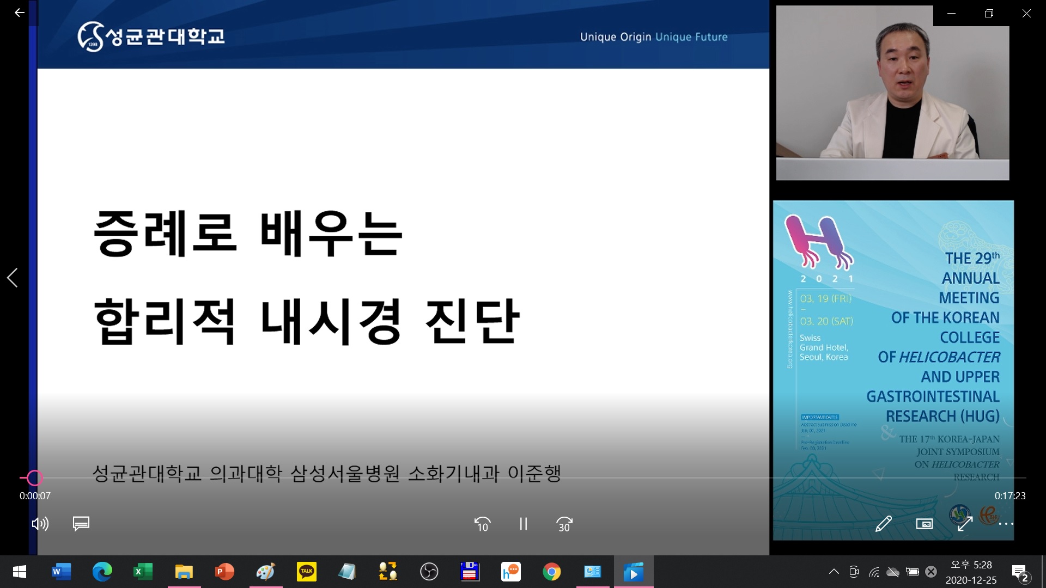Switch to mini view mode
1046x588 pixels.
click(925, 524)
